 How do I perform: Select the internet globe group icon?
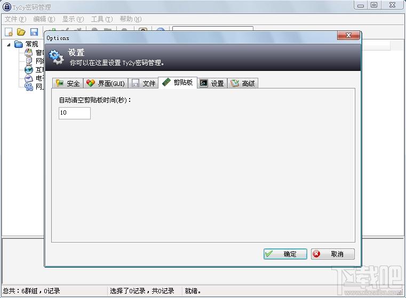28,70
